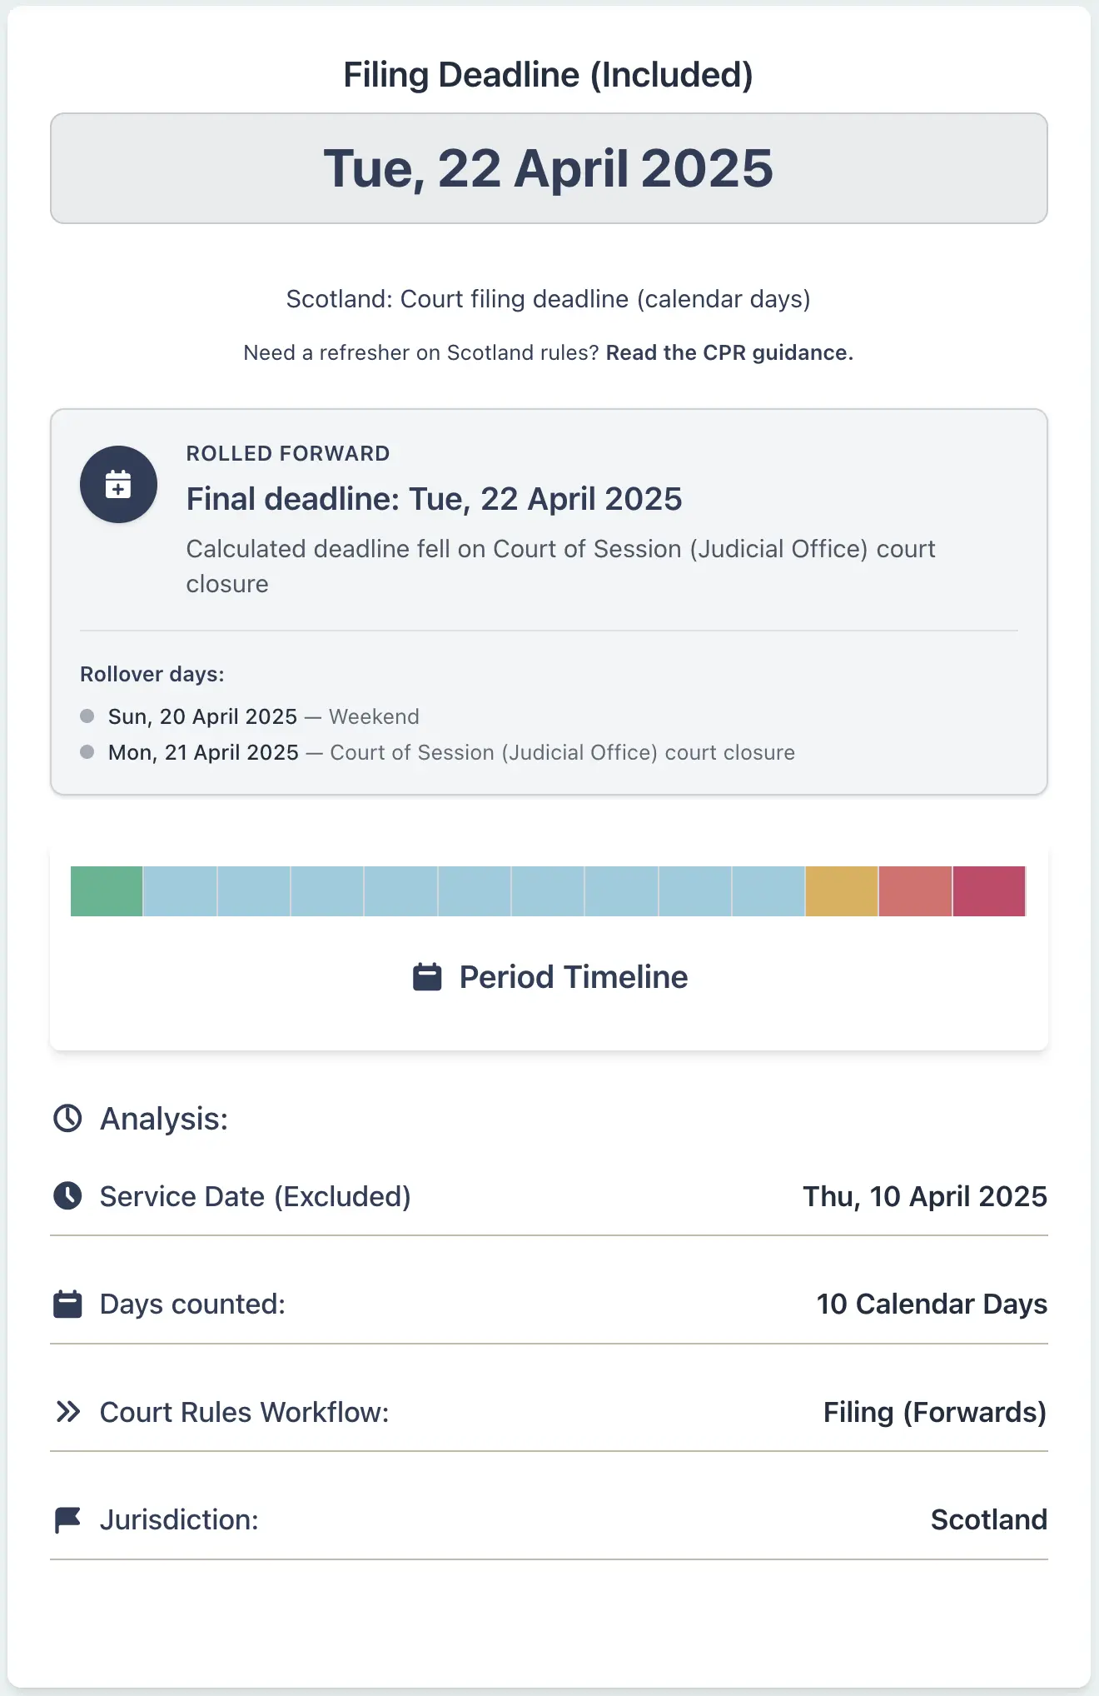Toggle the bullet for Mon, 21 April rollover day
1099x1696 pixels.
(x=87, y=751)
